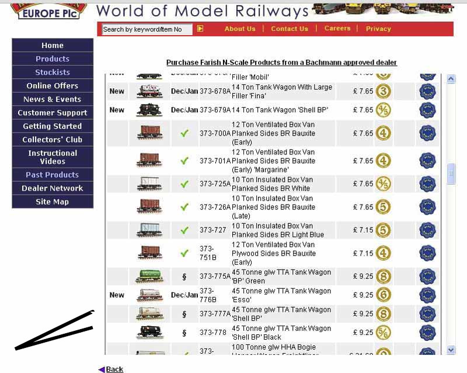Open Customer Support section
Screen dimensions: 467x373
coord(53,112)
